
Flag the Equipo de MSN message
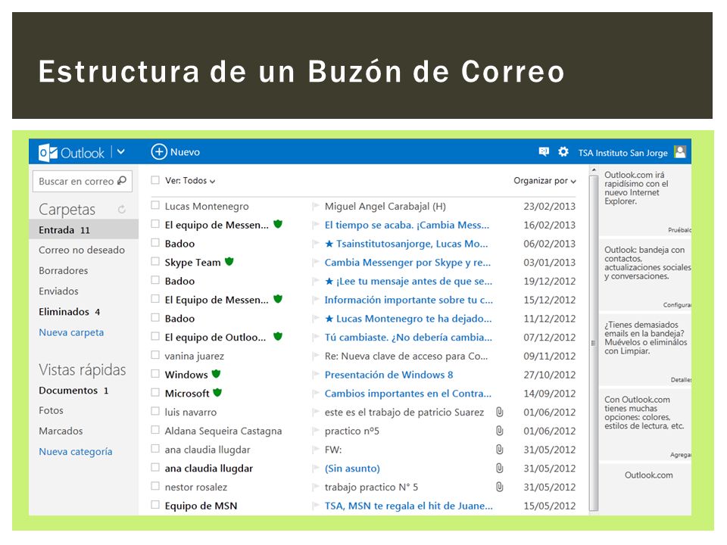315,506
